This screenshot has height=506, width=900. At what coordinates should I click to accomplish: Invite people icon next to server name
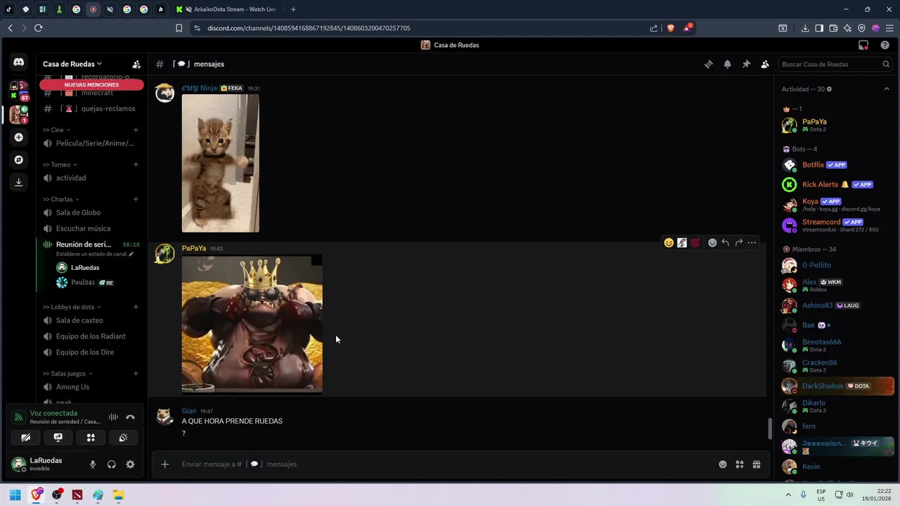pyautogui.click(x=136, y=64)
